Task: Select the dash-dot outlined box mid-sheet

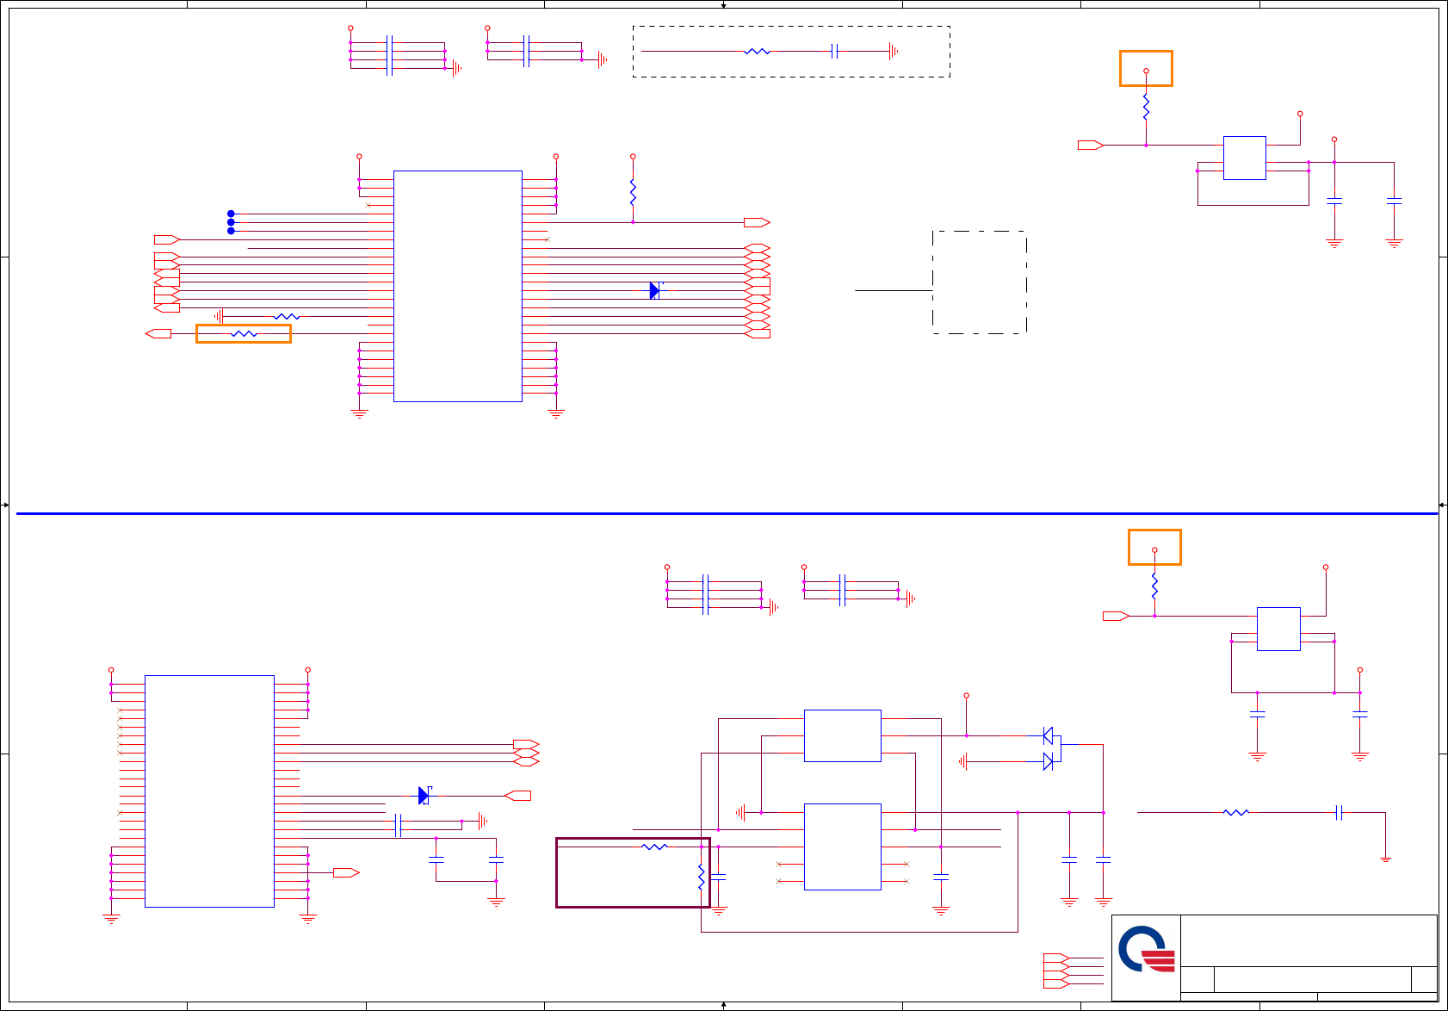Action: pyautogui.click(x=980, y=282)
